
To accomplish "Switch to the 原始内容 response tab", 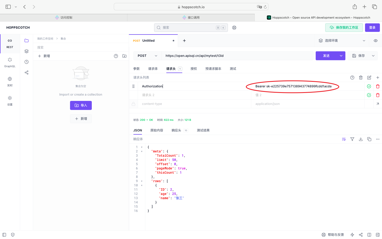I will (157, 130).
